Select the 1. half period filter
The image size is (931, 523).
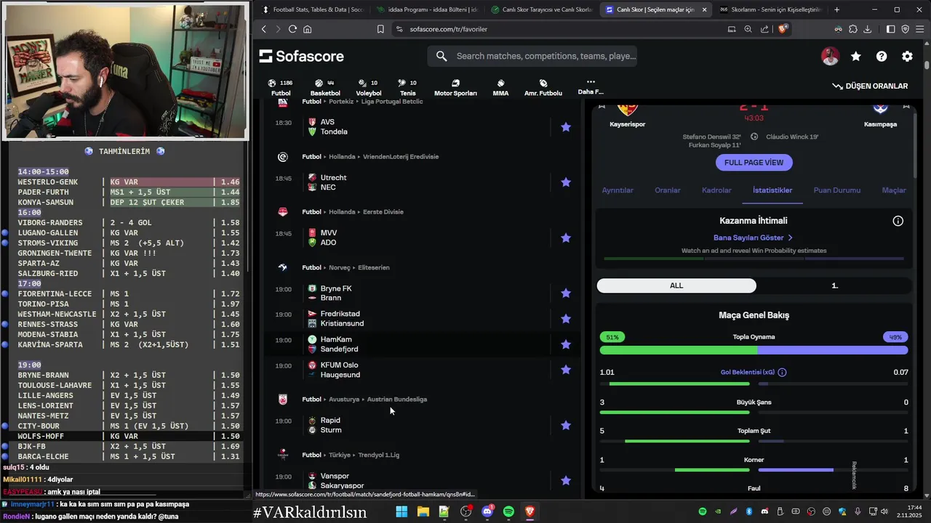[834, 285]
